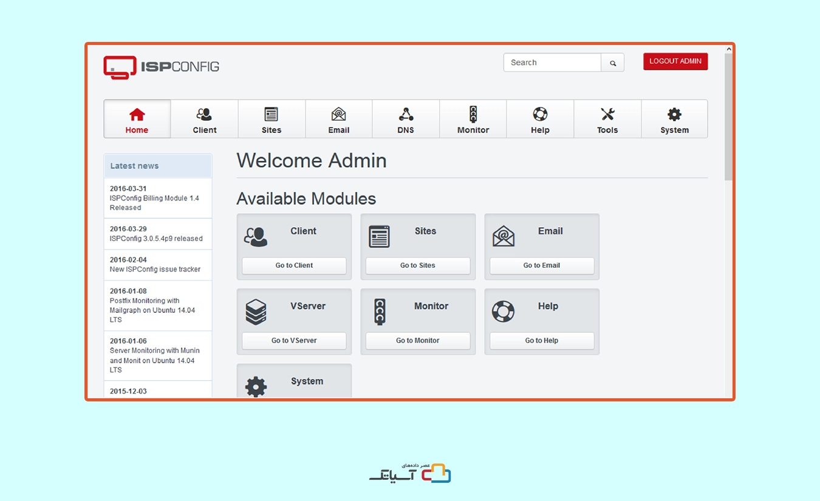Click the 2016-01-08 news date
The image size is (820, 501).
128,291
